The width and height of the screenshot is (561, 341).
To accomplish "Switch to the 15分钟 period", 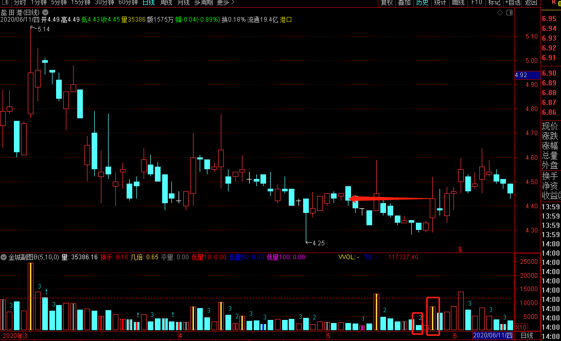I will coord(80,3).
